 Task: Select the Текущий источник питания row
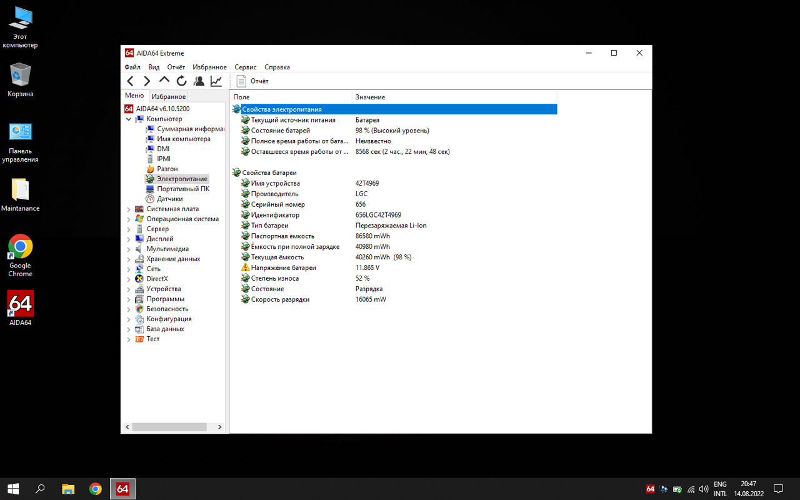pos(394,120)
